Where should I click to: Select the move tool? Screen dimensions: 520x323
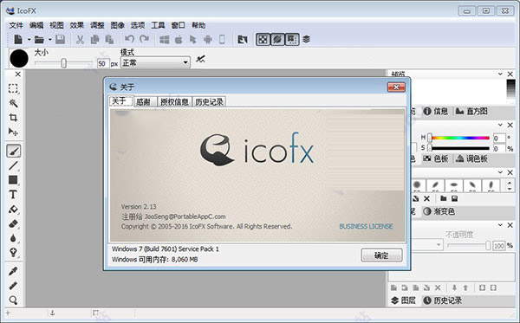[13, 132]
